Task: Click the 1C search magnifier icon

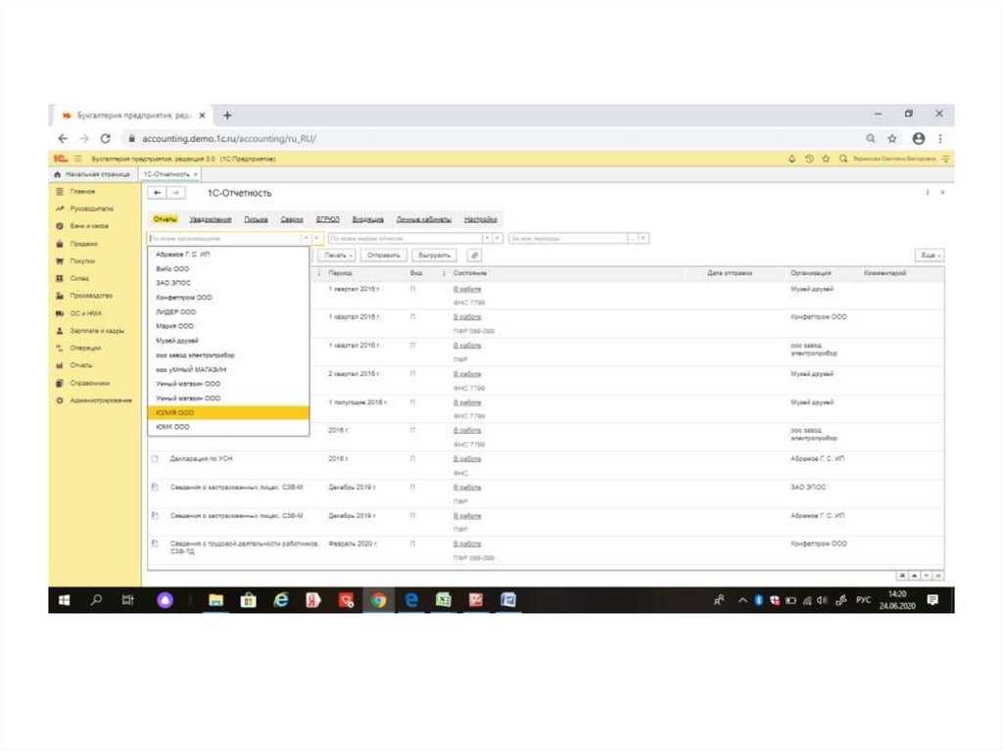Action: (842, 159)
